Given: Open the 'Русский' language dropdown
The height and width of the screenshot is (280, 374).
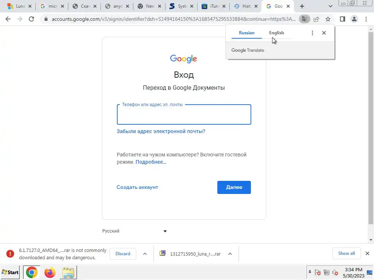Looking at the screenshot, I should pos(134,231).
